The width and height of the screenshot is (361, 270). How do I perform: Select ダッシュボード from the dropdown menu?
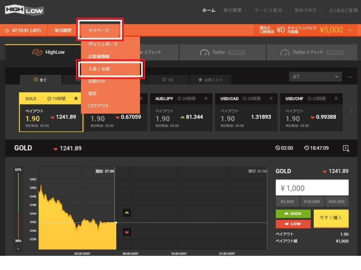tap(103, 44)
